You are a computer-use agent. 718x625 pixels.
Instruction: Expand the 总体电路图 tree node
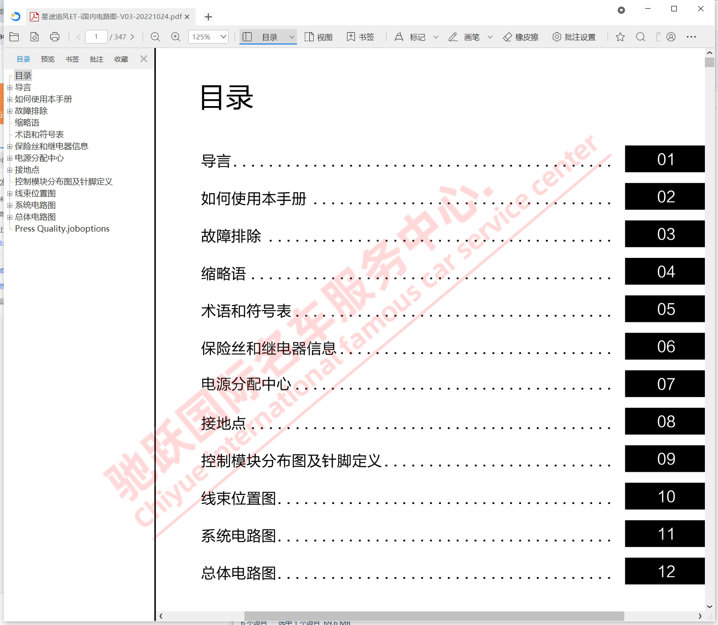[10, 217]
